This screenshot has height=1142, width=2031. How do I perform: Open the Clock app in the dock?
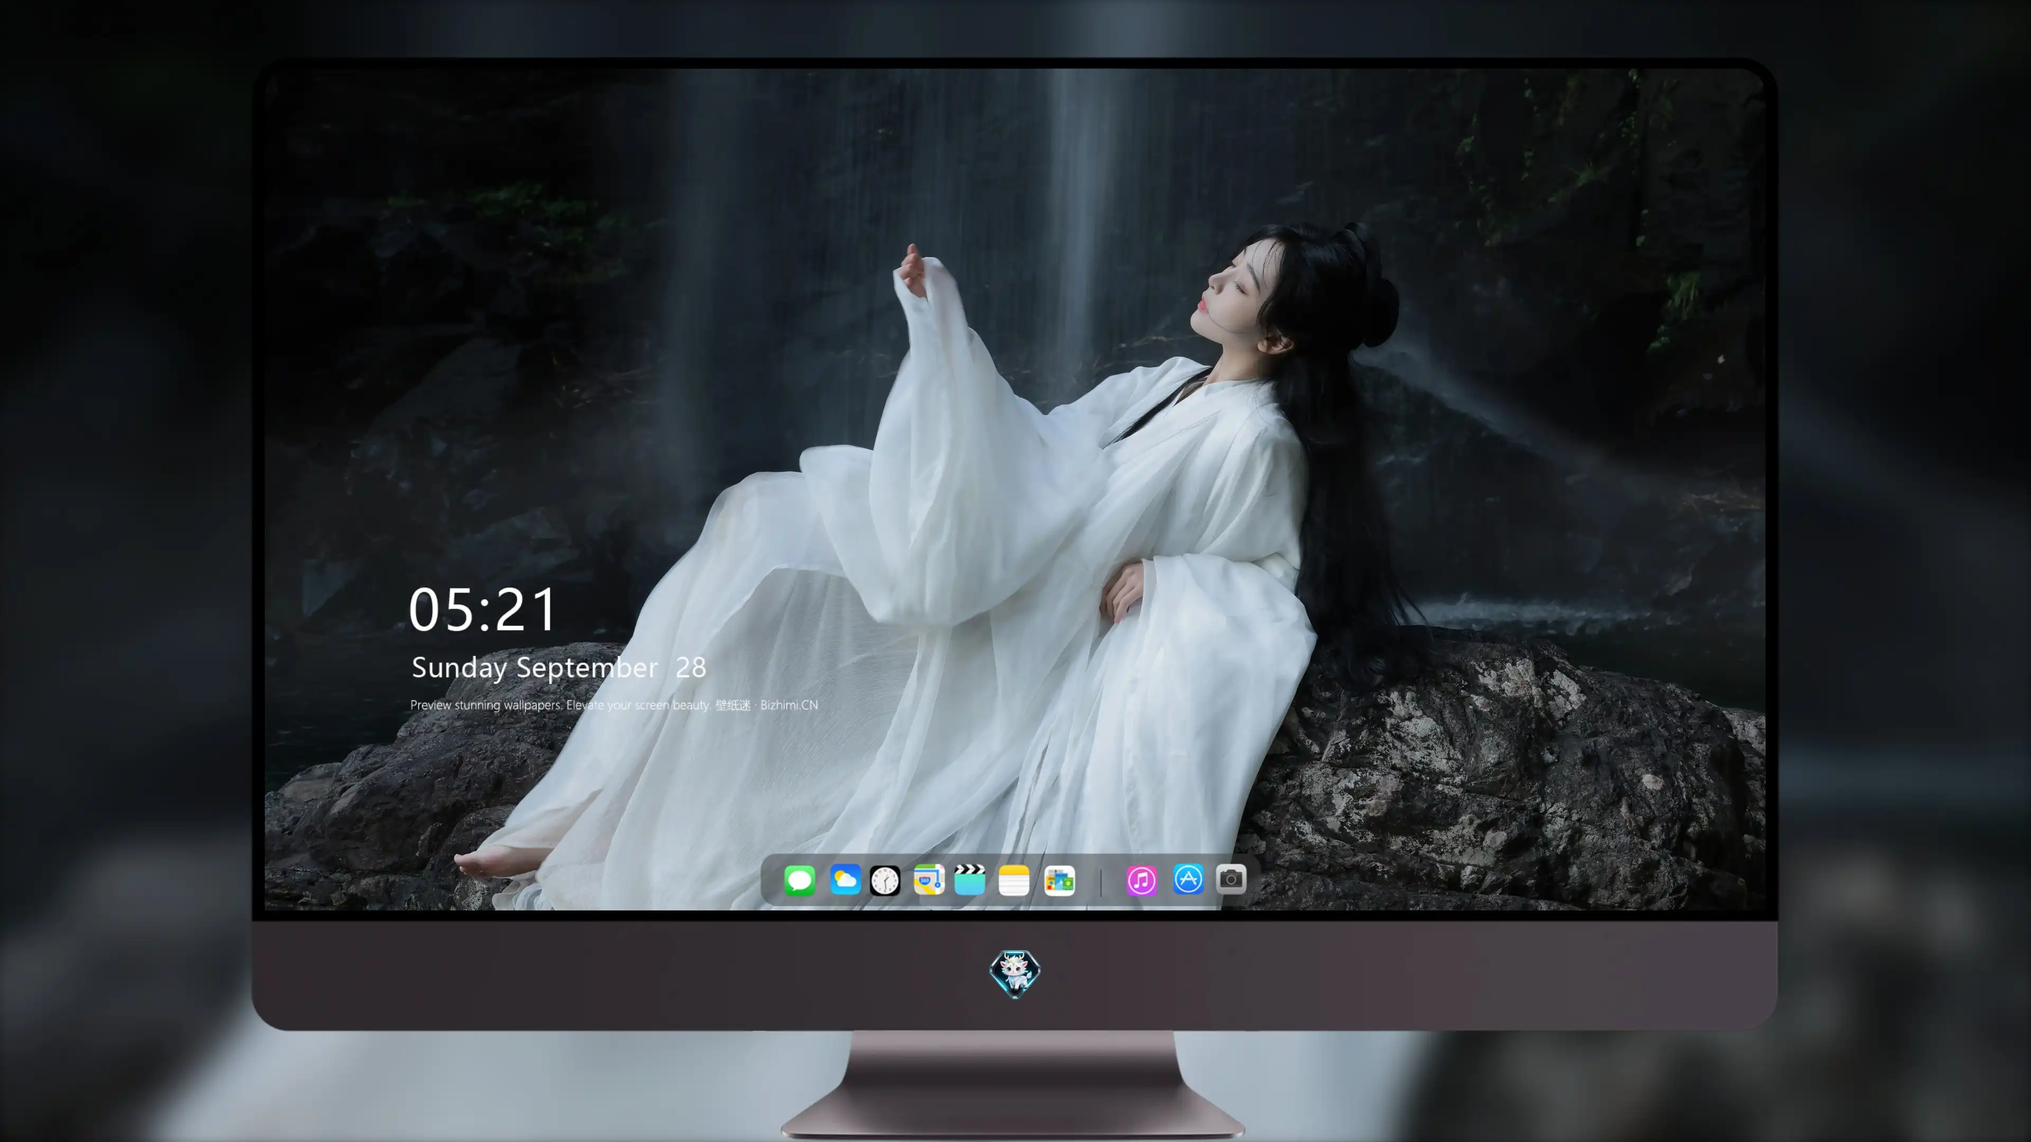(x=885, y=880)
